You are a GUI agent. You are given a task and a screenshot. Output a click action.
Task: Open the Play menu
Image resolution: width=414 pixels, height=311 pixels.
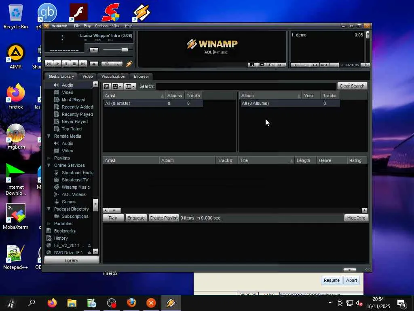pyautogui.click(x=87, y=26)
